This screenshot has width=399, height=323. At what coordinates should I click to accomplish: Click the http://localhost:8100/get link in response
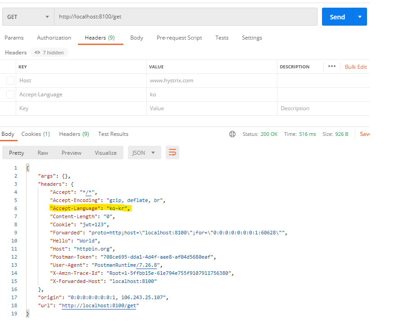[99, 305]
